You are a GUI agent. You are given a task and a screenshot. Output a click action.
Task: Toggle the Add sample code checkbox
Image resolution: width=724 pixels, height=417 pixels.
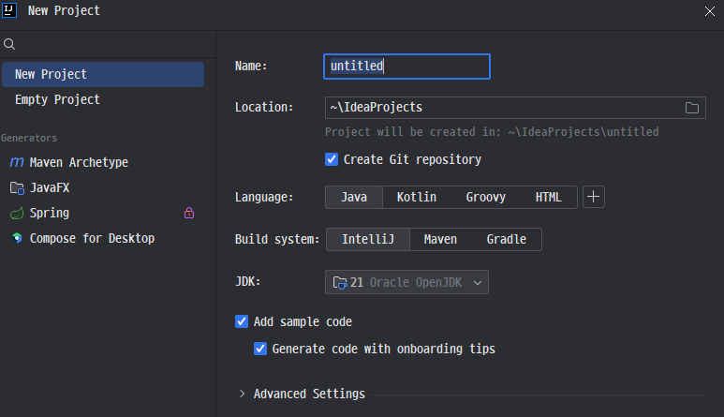[242, 321]
